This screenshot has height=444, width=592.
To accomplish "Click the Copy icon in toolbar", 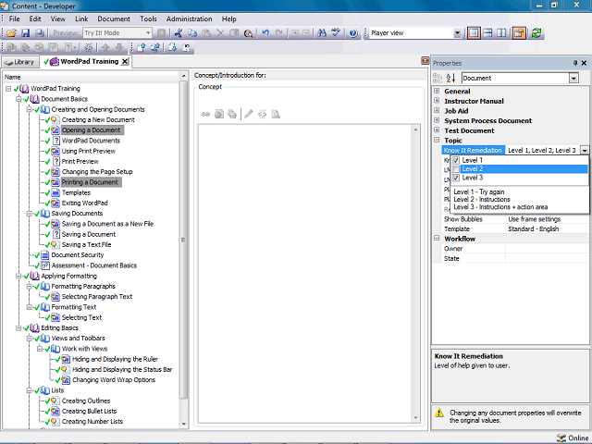I will pos(192,33).
